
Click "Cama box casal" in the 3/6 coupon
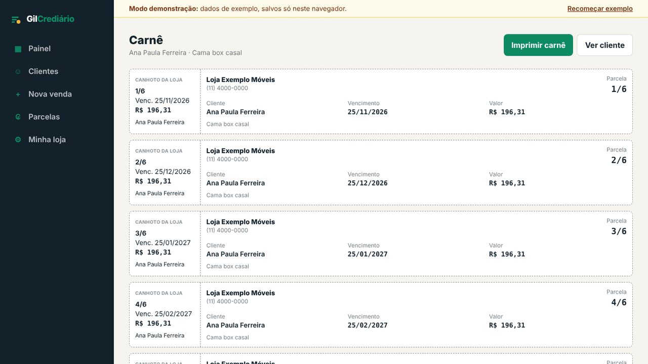point(228,266)
